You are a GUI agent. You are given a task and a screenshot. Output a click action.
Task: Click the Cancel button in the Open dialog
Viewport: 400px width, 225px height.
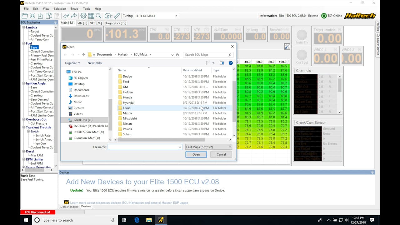coord(221,154)
